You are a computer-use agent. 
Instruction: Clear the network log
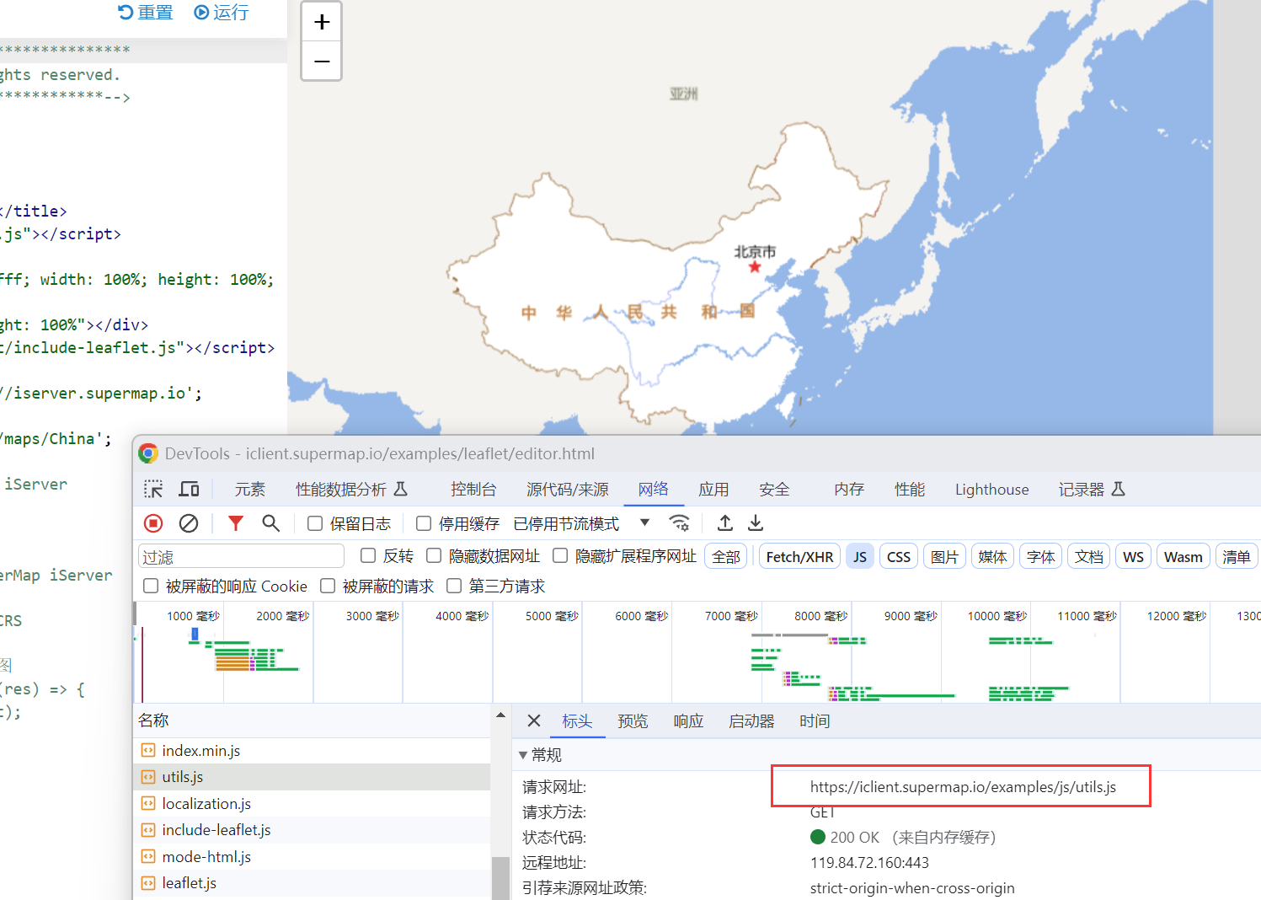pyautogui.click(x=189, y=523)
